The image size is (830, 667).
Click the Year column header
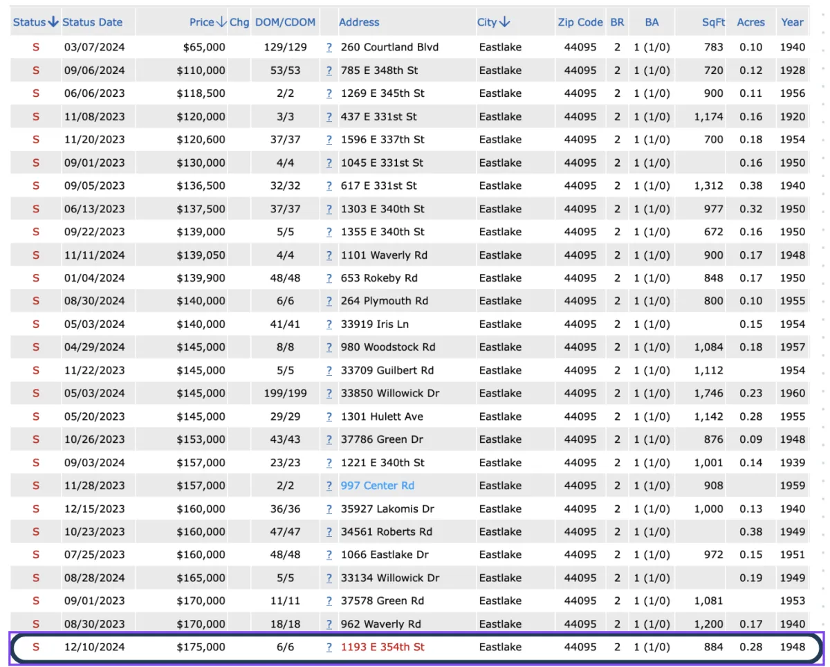792,22
